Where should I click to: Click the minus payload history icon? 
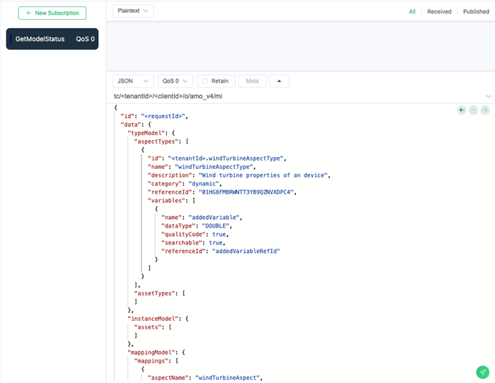[x=473, y=110]
